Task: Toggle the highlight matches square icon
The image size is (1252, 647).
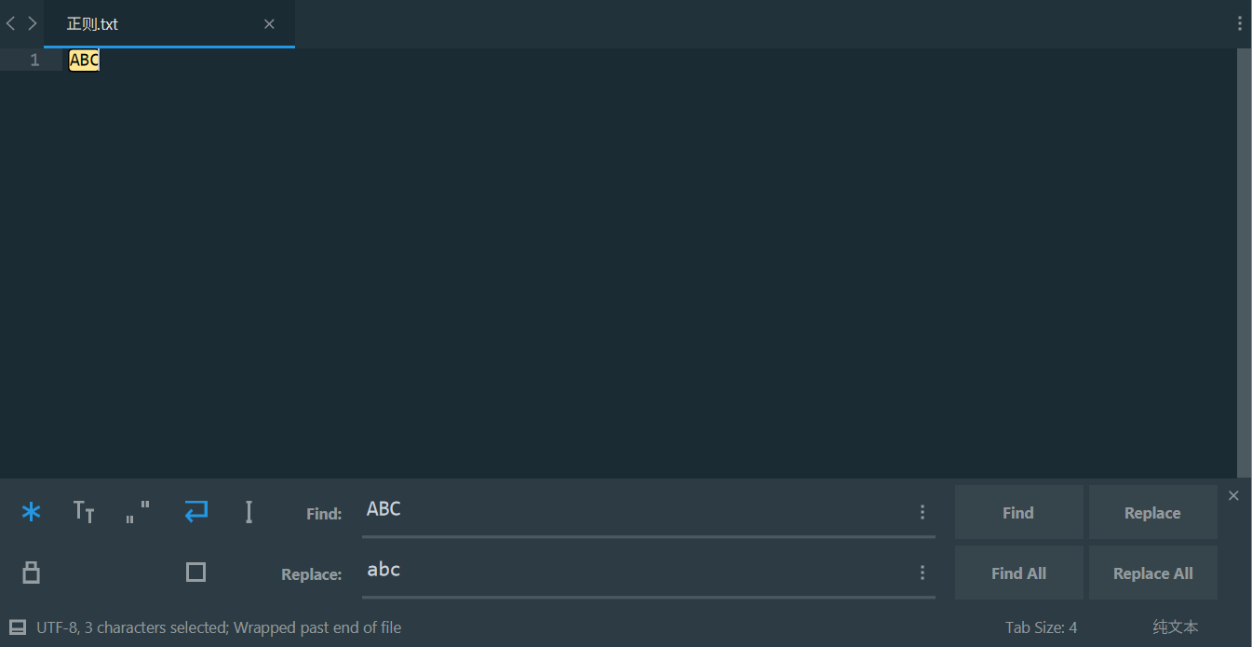Action: [195, 572]
